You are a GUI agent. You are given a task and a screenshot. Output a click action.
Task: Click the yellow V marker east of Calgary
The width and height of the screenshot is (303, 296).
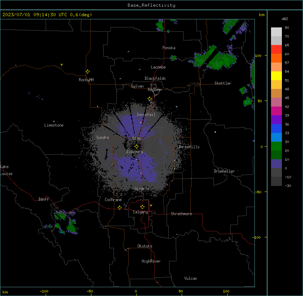[151, 205]
